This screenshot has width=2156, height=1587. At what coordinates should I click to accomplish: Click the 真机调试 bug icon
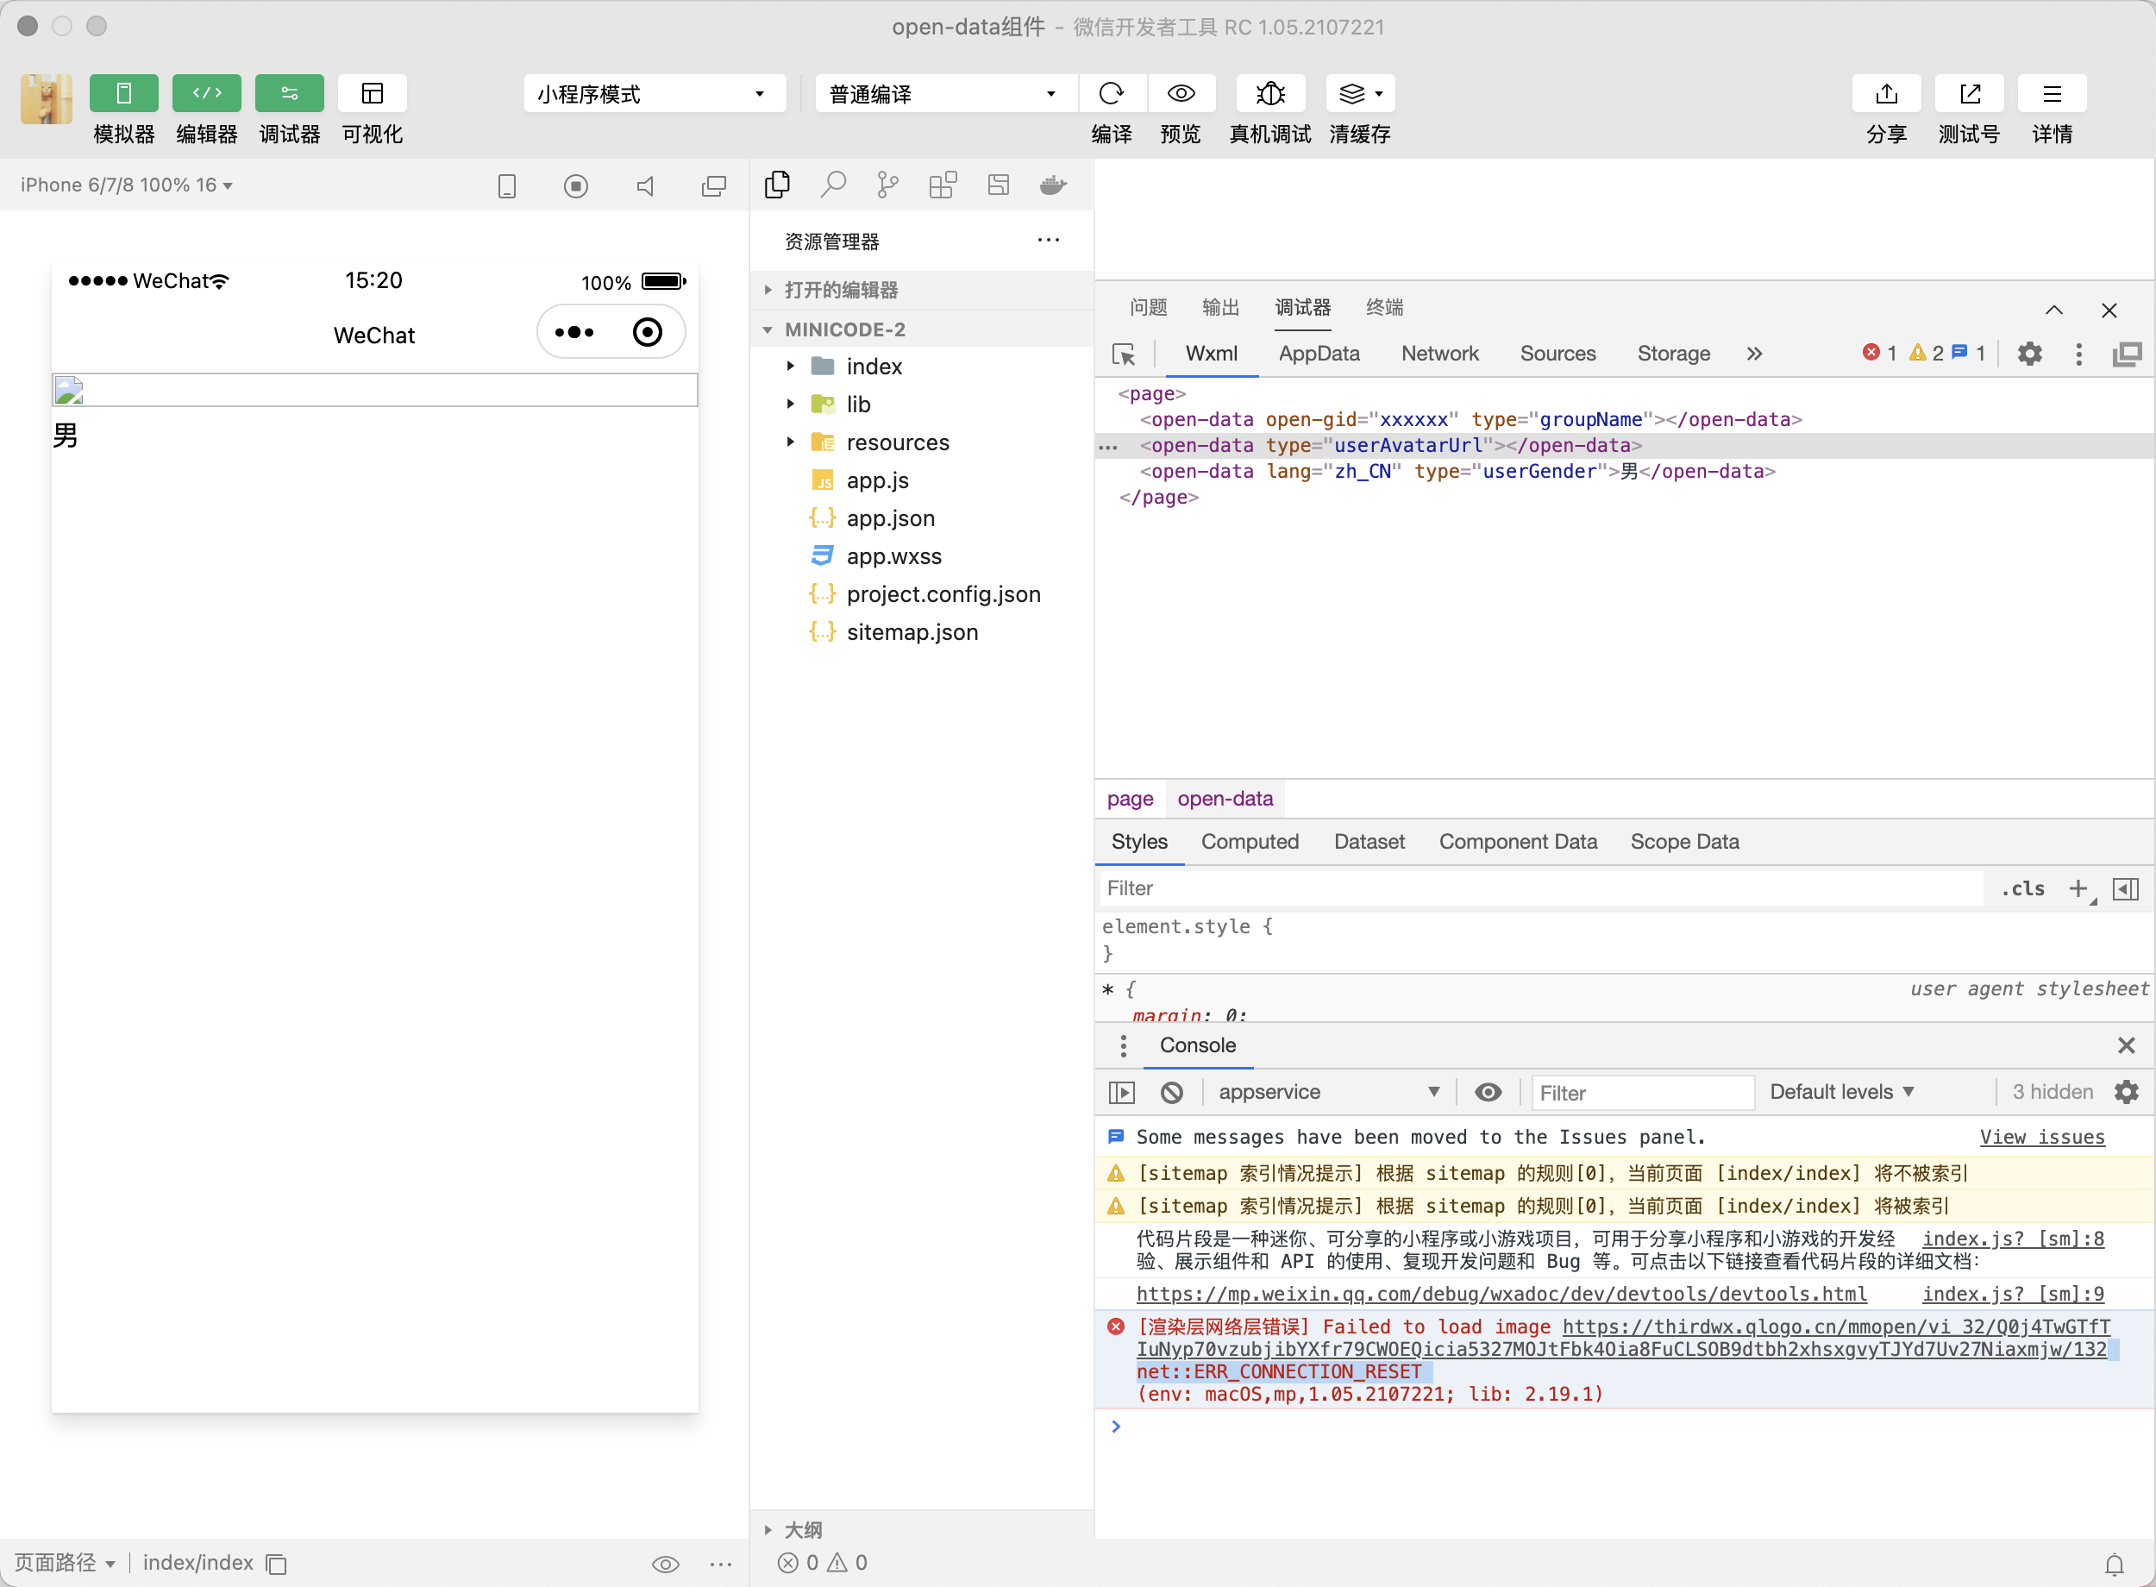1269,93
